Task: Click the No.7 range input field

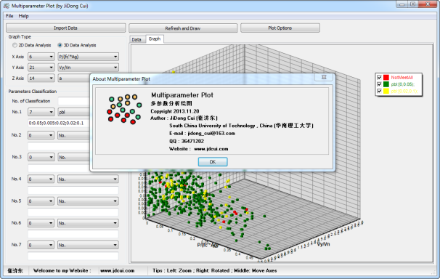Action: [x=73, y=256]
